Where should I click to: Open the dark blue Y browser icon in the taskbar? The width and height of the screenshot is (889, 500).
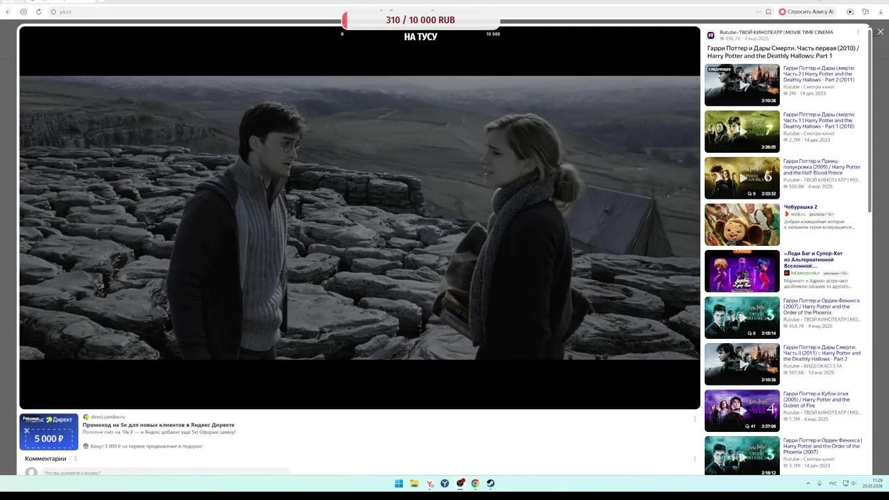click(x=445, y=483)
